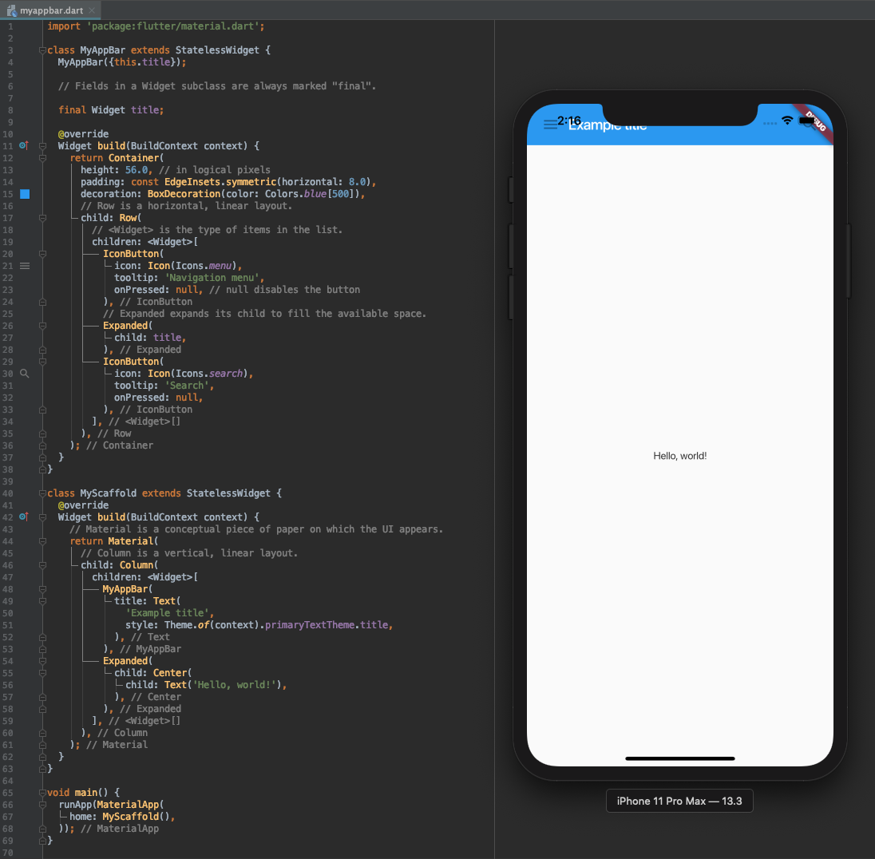This screenshot has height=859, width=875.
Task: Click the Dart file icon on the myappbar.dart tab
Action: (x=11, y=10)
